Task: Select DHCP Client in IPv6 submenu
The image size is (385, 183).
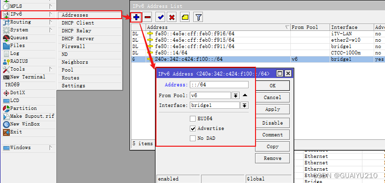Action: pyautogui.click(x=90, y=23)
